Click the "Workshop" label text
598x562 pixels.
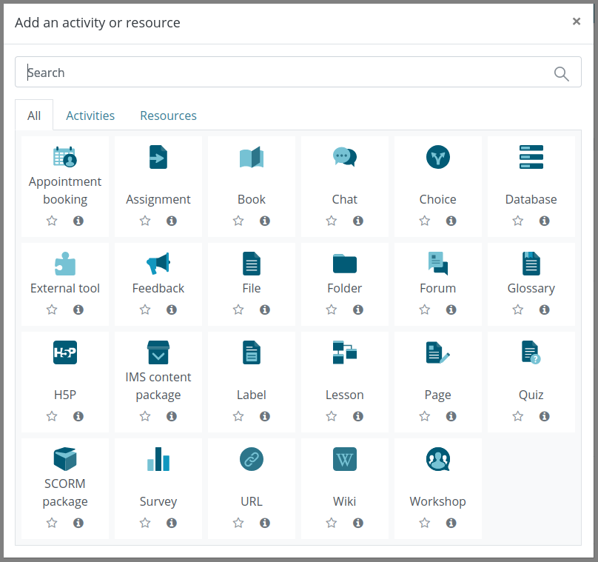[x=438, y=501]
